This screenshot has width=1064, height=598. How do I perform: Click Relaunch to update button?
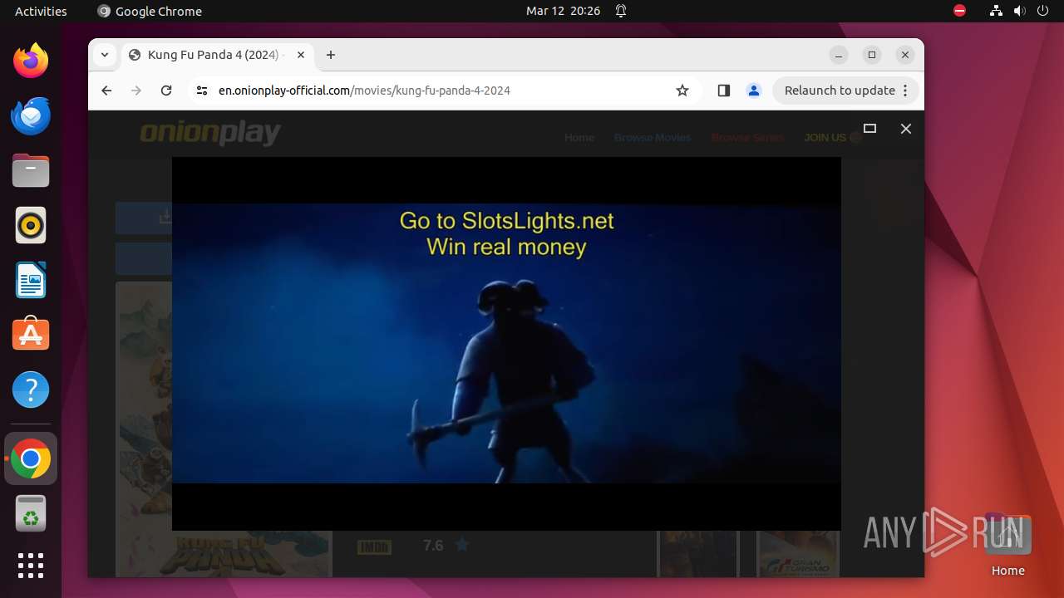pyautogui.click(x=840, y=91)
